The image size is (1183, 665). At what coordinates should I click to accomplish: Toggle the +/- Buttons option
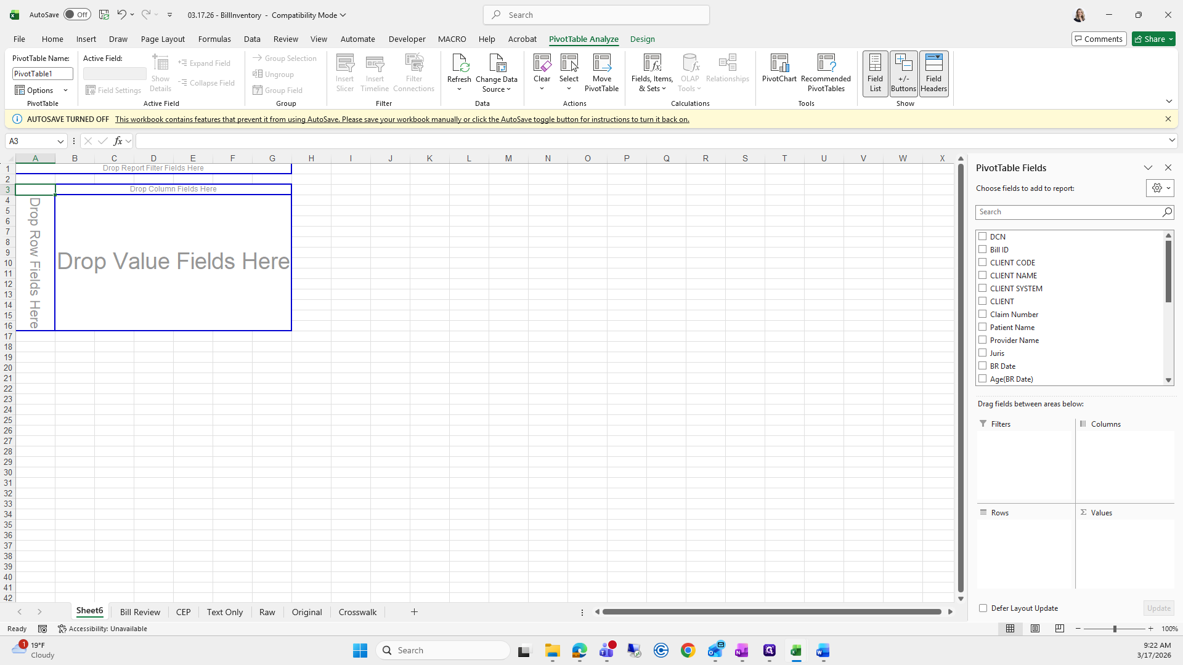pos(903,73)
